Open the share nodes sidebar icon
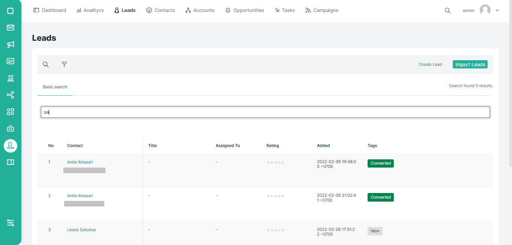 (x=11, y=95)
